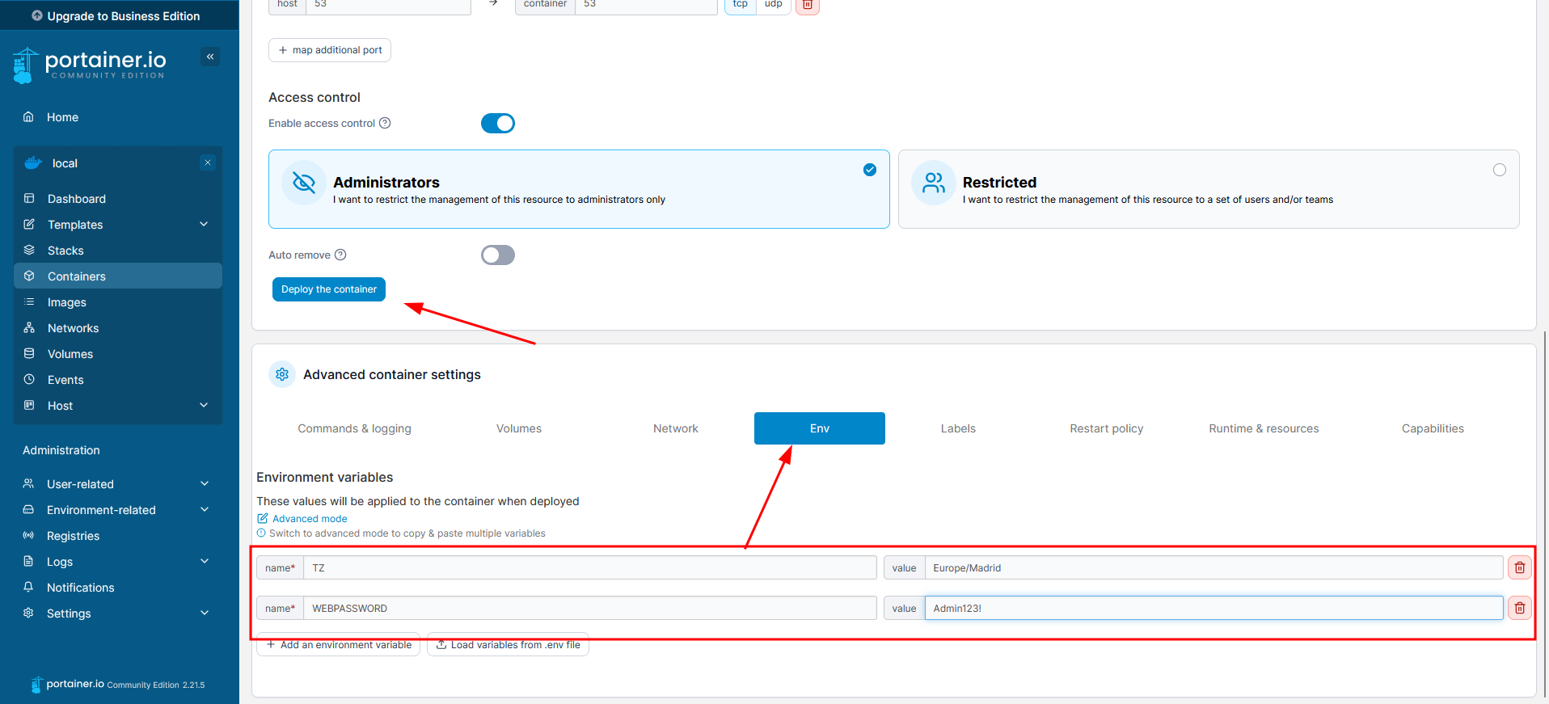Delete the port 53 mapping row

(x=807, y=5)
